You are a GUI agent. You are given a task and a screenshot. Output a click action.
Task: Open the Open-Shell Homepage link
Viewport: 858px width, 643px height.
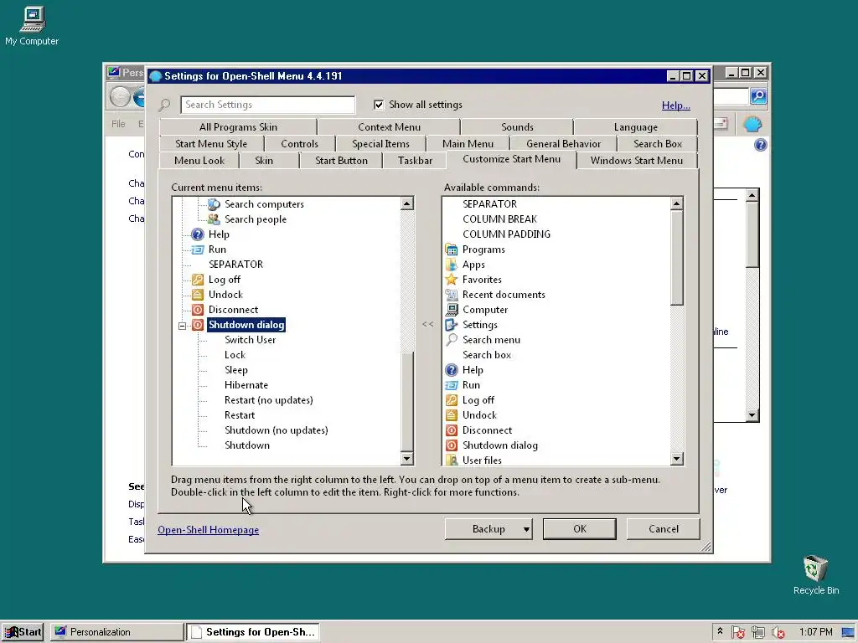208,530
